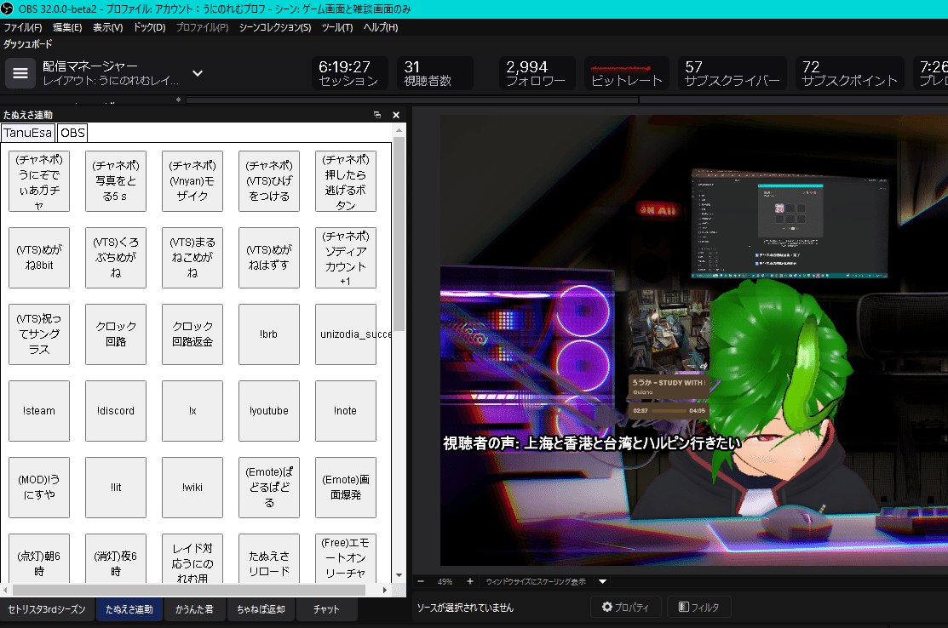Viewport: 948px width, 628px height.
Task: Switch to the TanuEsa tab
Action: (28, 133)
